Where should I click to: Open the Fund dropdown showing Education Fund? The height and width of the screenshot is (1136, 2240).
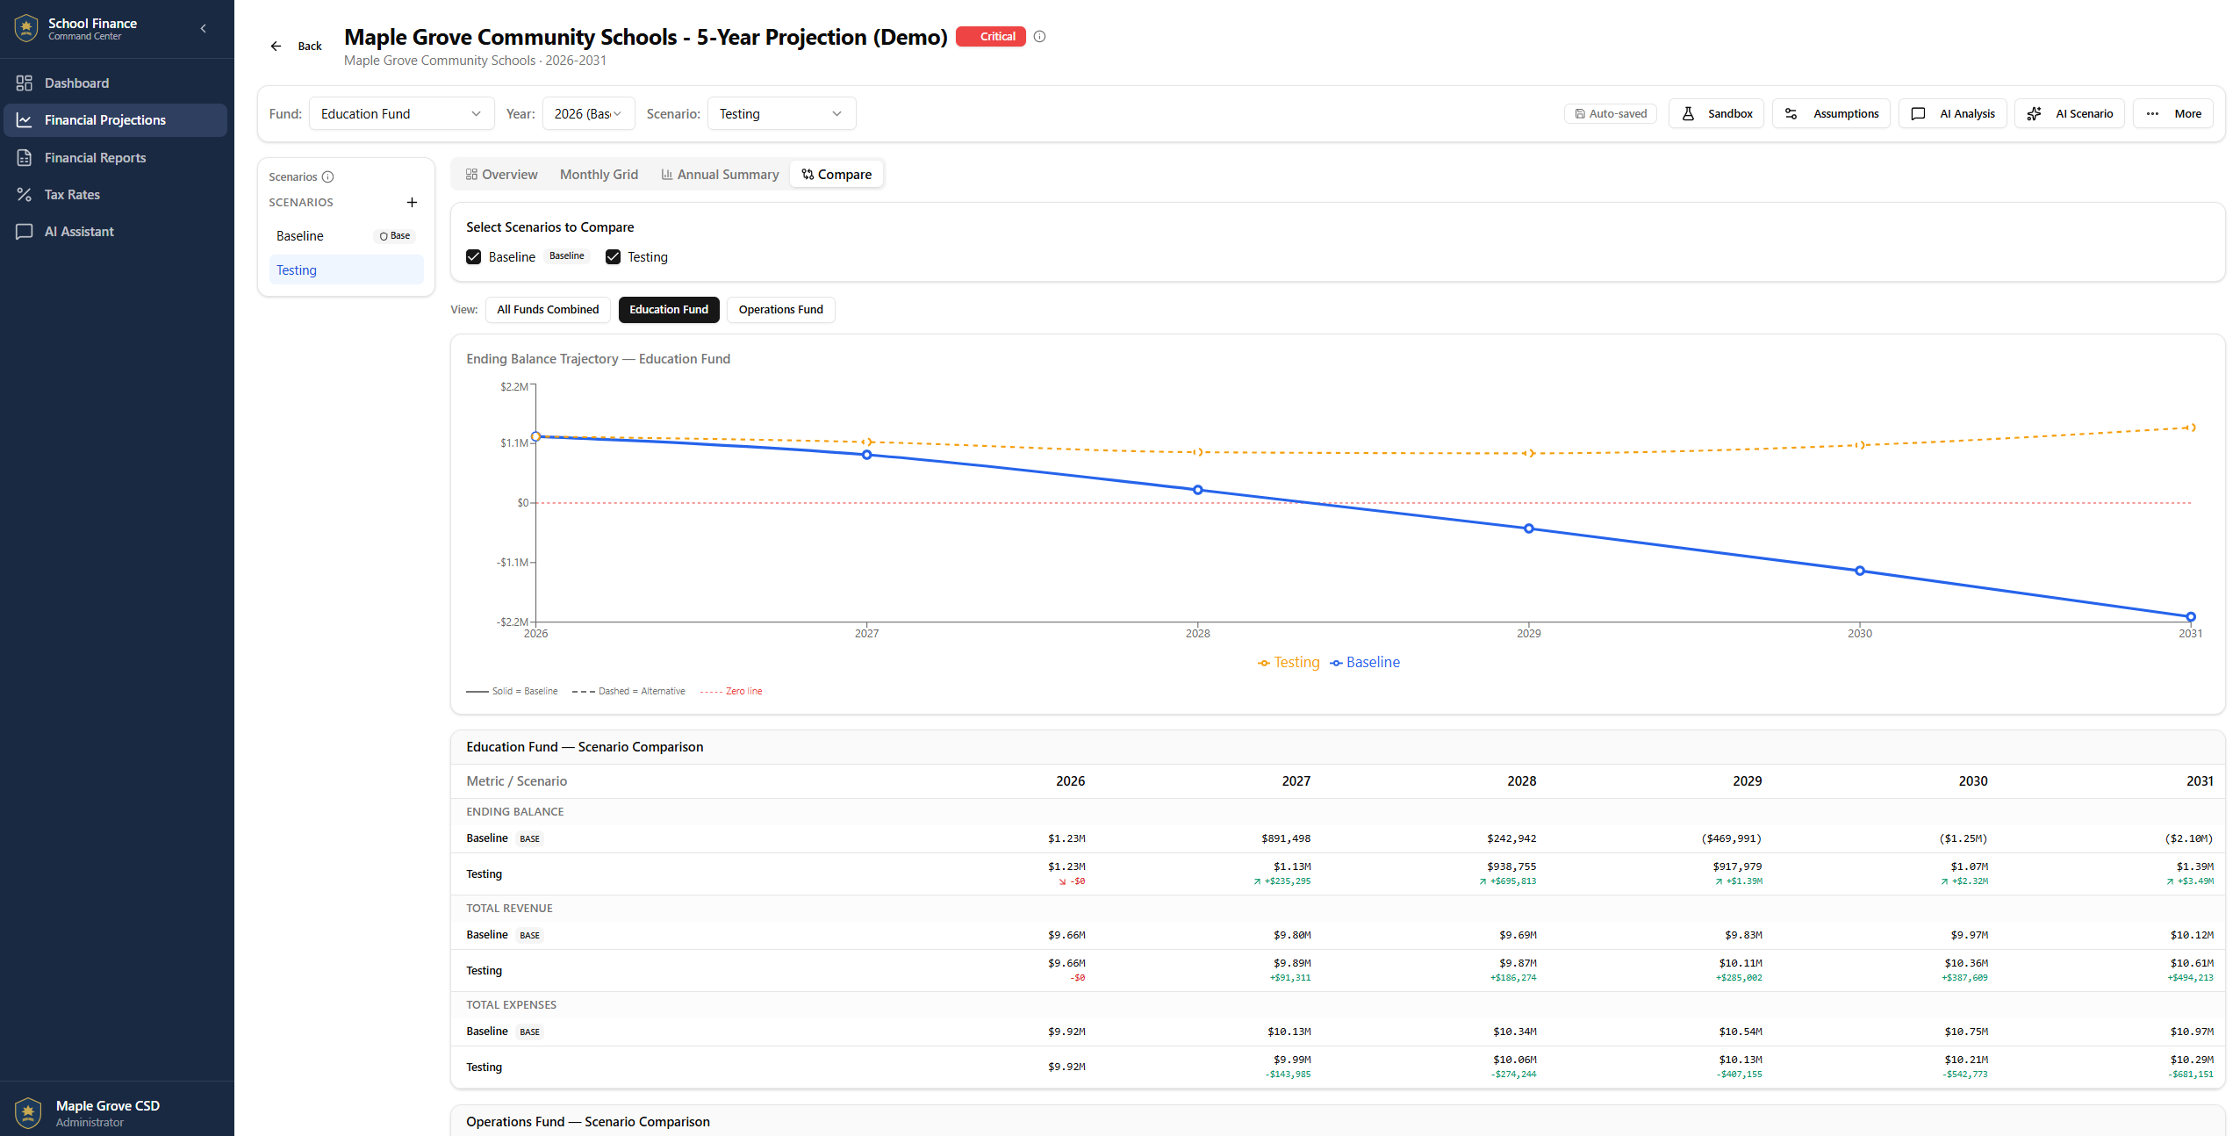400,114
